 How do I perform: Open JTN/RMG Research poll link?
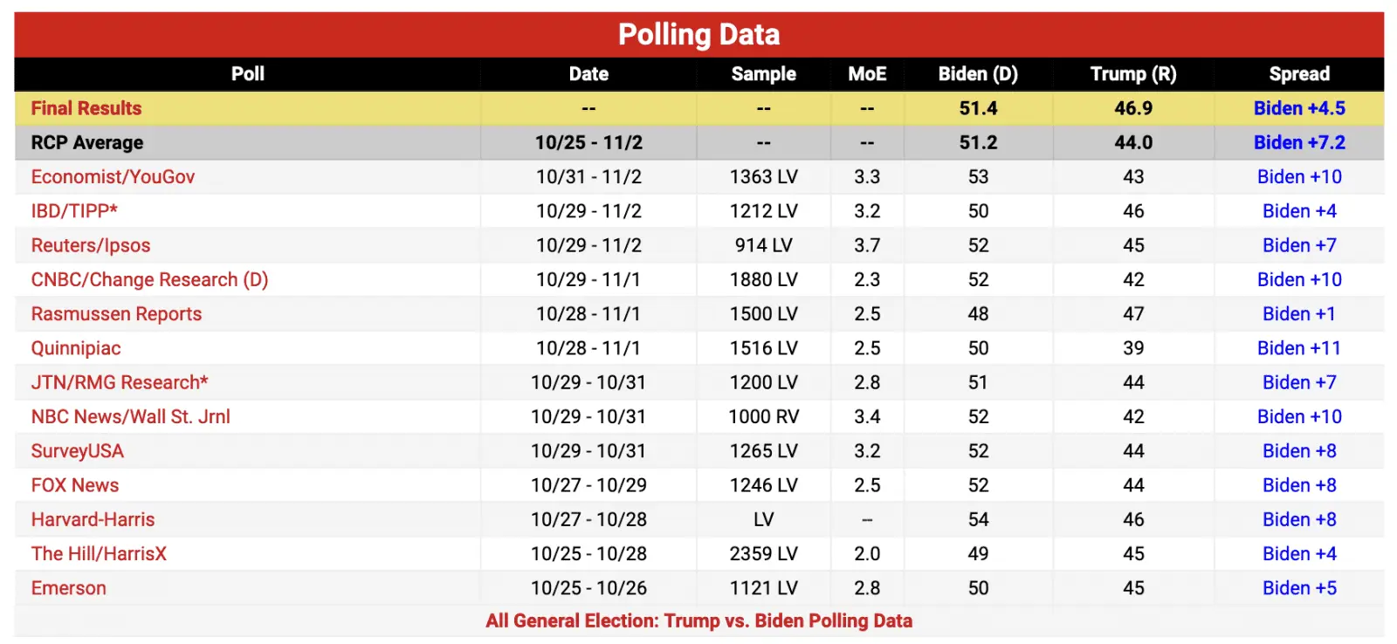[120, 382]
